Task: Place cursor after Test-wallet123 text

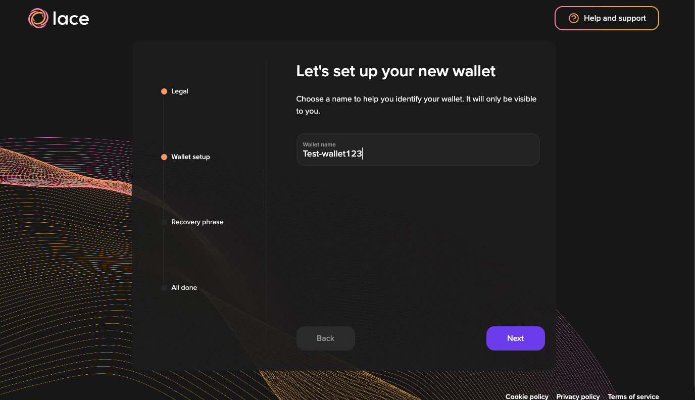Action: click(x=363, y=154)
